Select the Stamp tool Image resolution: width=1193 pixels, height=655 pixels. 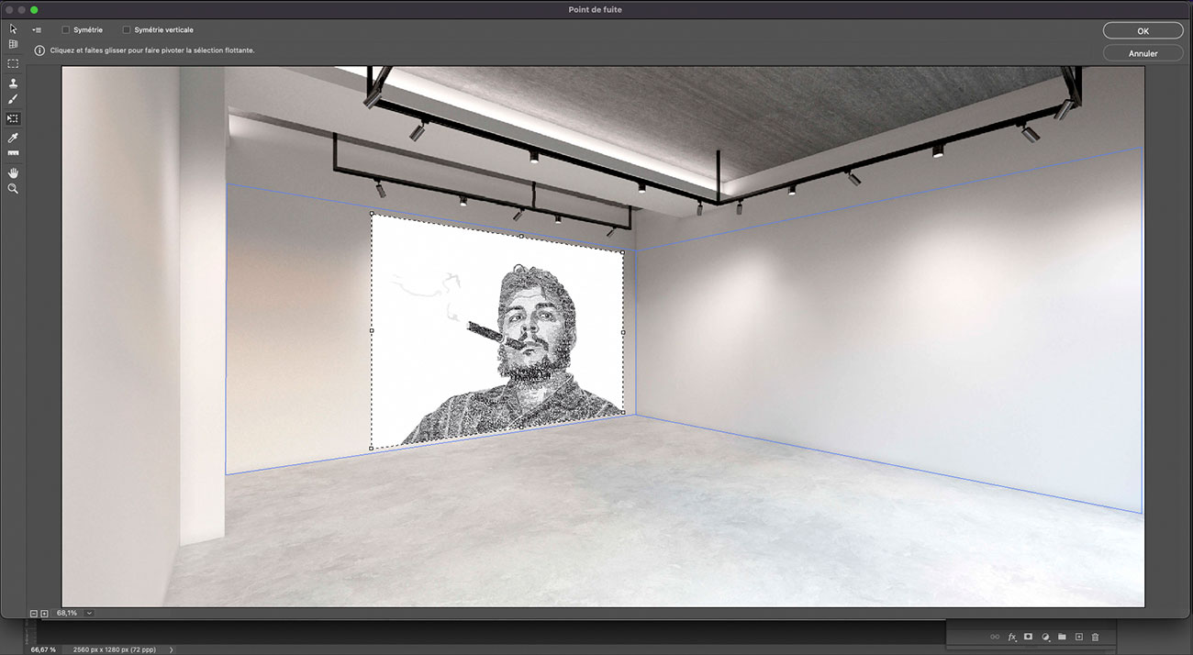click(x=13, y=83)
